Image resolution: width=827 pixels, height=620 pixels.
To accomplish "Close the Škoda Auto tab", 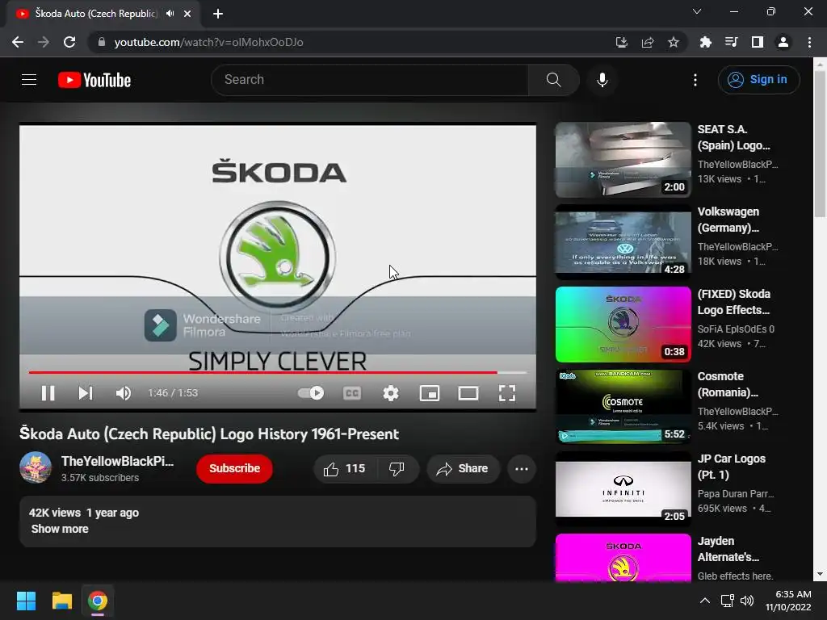I will [187, 14].
